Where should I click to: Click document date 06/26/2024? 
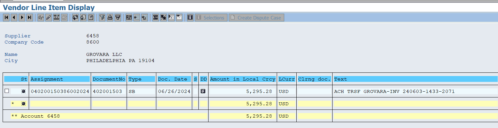pos(174,91)
